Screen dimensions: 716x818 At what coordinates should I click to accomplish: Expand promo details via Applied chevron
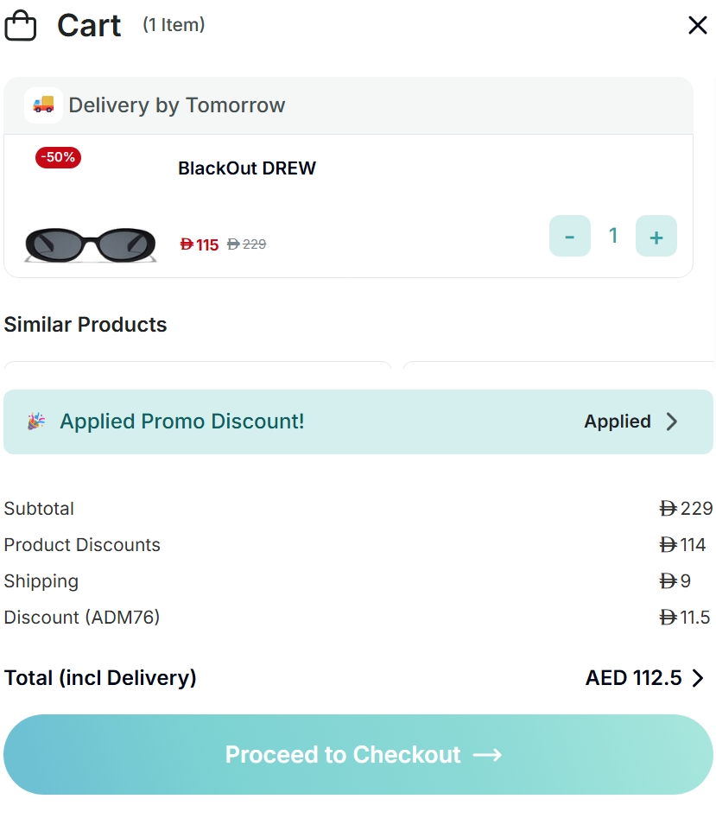click(x=672, y=422)
